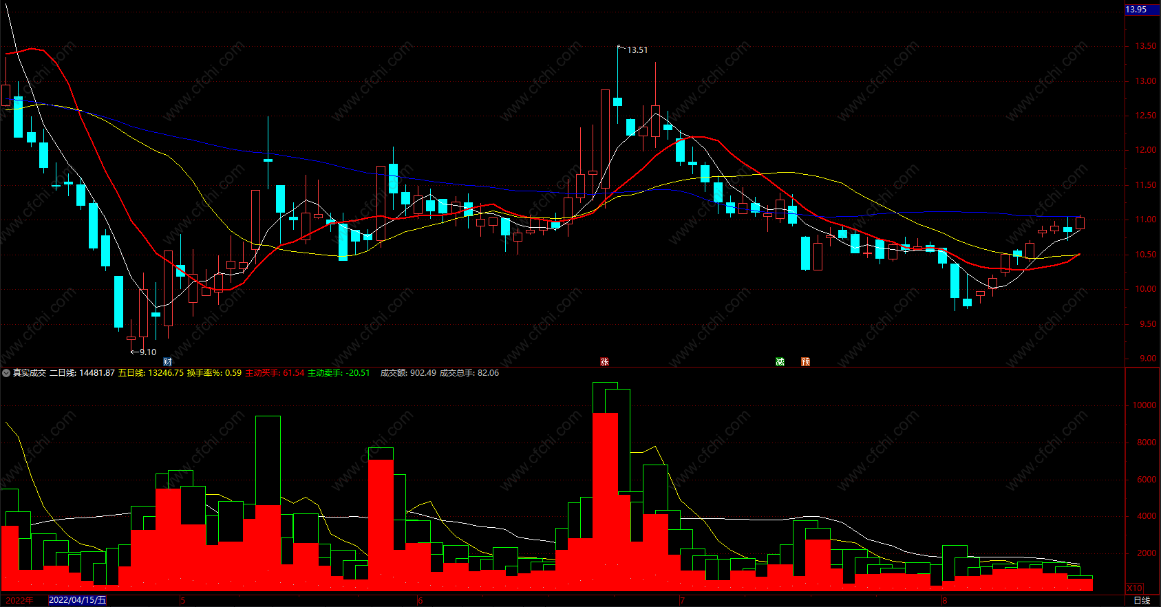Click the 真实成交 indicator name
1161x607 pixels.
pos(30,373)
